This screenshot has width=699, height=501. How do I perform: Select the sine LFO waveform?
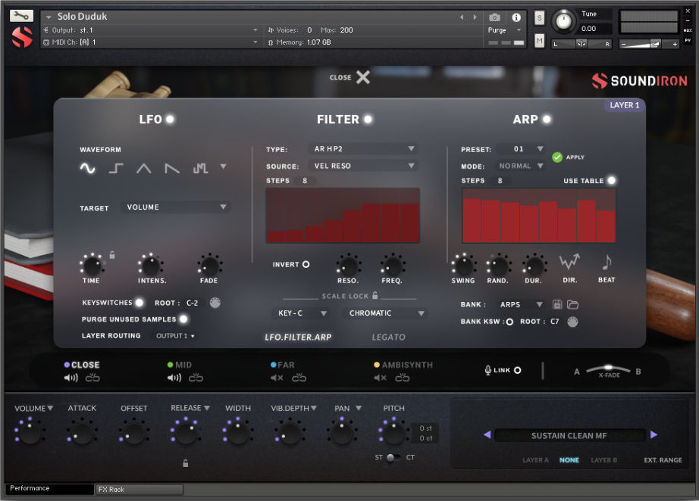coord(86,168)
